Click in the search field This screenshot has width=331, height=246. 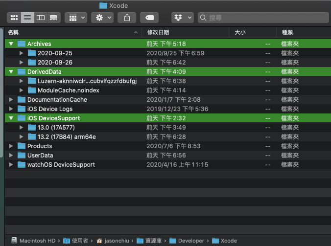[x=264, y=18]
